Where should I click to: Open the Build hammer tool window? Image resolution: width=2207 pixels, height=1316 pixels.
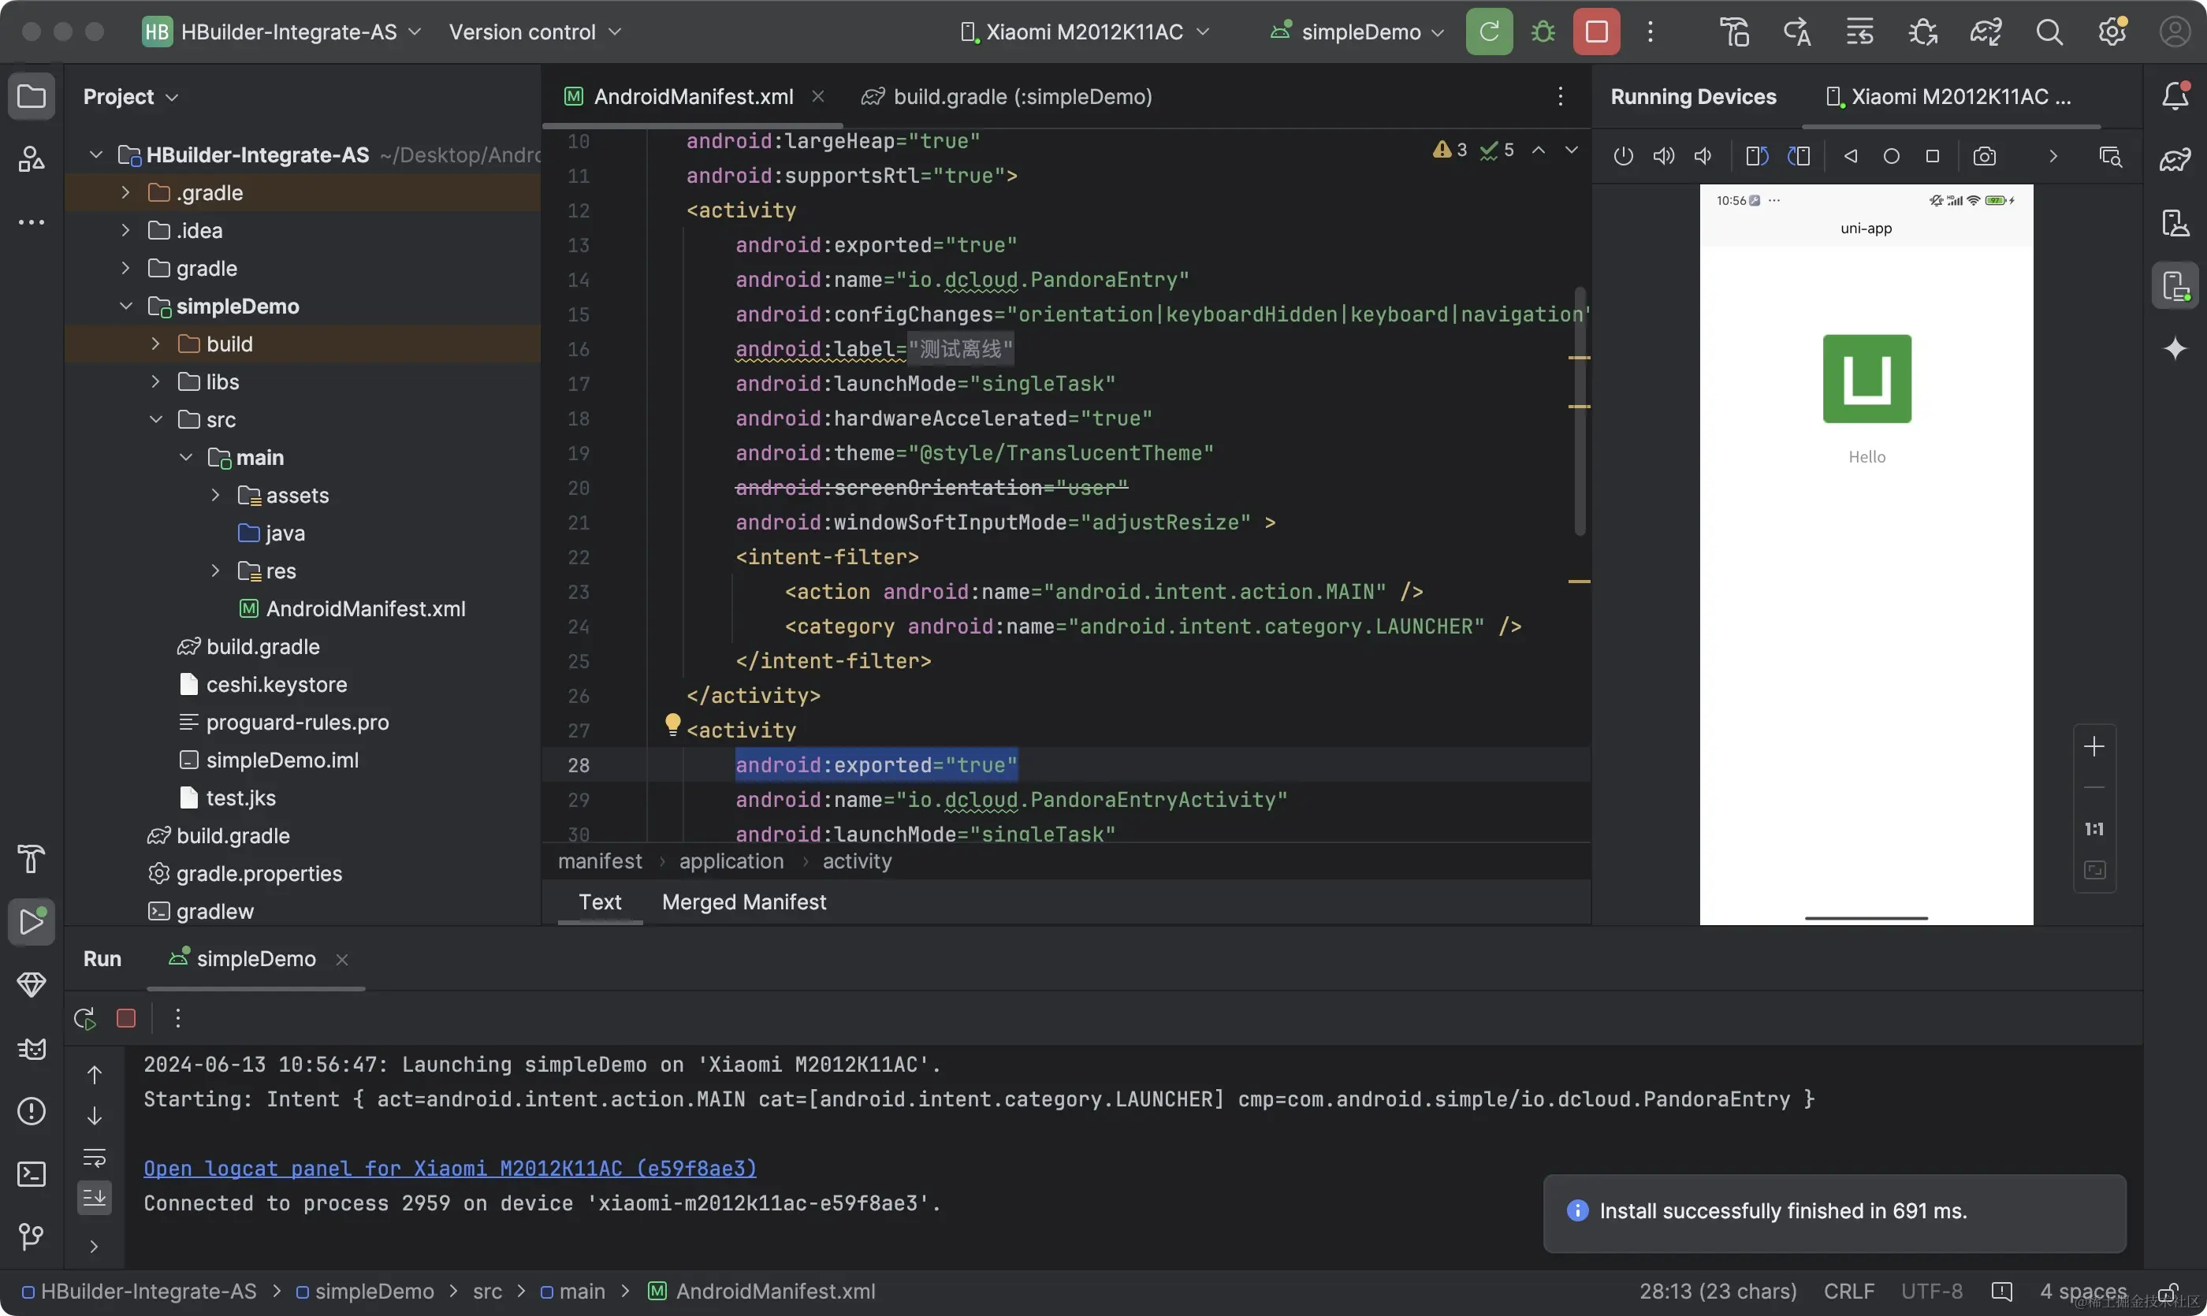click(x=32, y=858)
